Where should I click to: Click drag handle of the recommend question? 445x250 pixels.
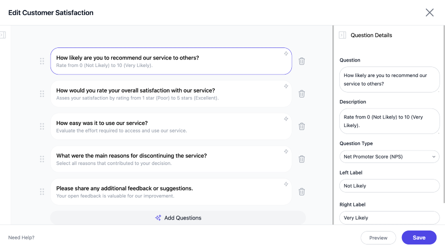click(x=42, y=61)
